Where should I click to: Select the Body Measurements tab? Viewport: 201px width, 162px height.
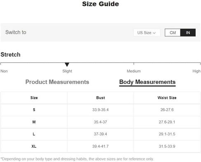[x=147, y=82]
